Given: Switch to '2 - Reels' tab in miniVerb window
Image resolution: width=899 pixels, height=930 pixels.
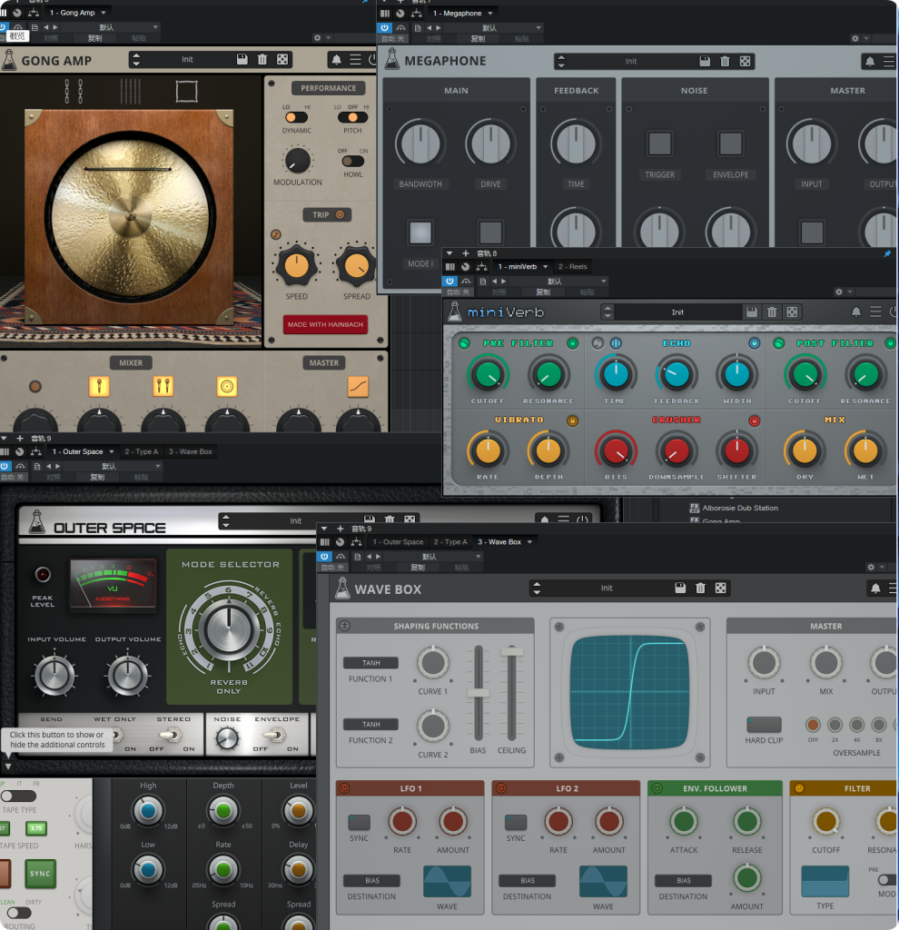Looking at the screenshot, I should click(572, 266).
